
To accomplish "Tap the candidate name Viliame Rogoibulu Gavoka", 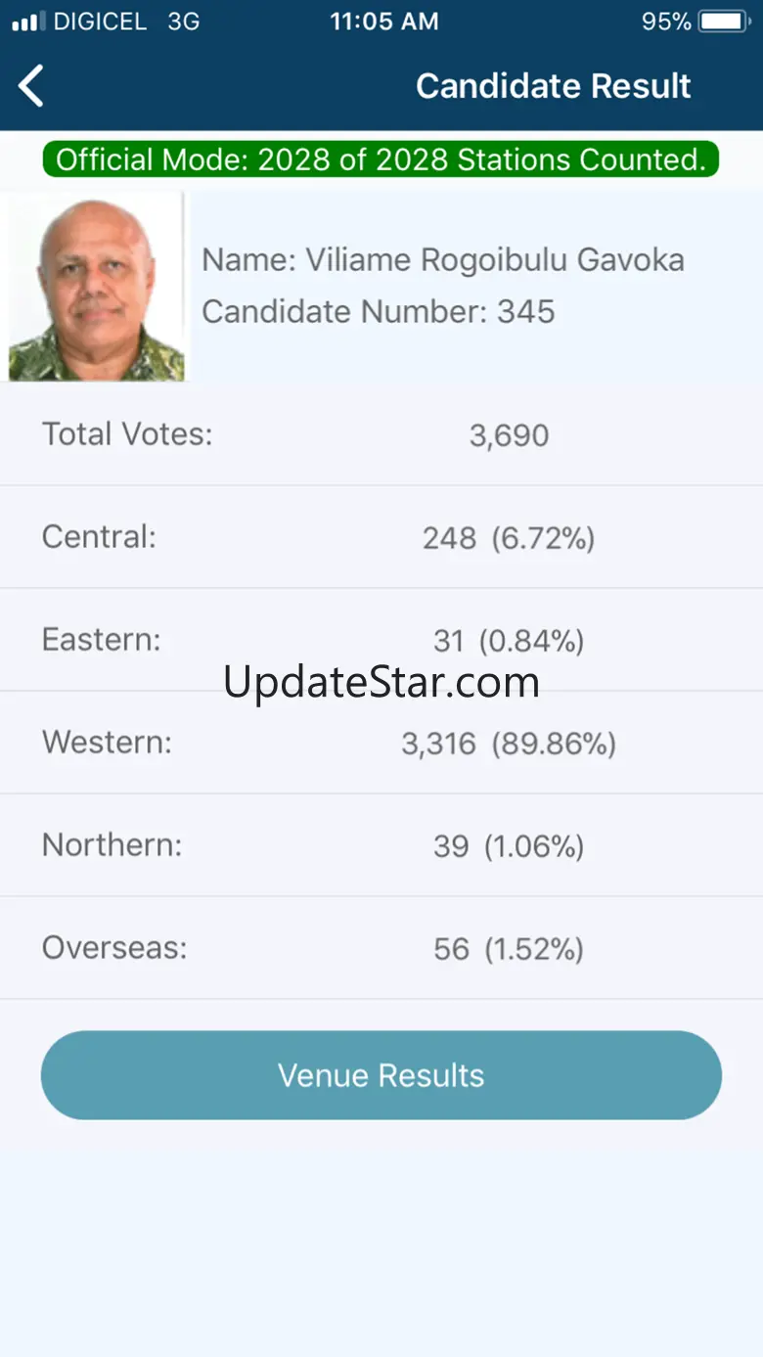I will click(443, 260).
